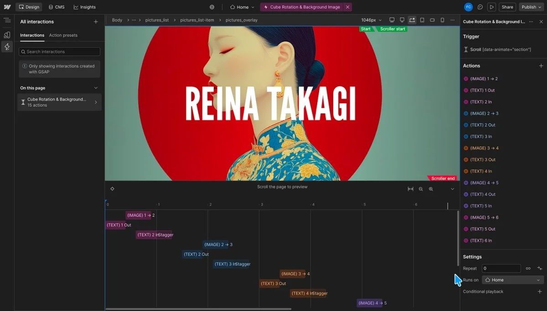Select the tablet breakpoint icon
This screenshot has width=547, height=311.
(422, 20)
